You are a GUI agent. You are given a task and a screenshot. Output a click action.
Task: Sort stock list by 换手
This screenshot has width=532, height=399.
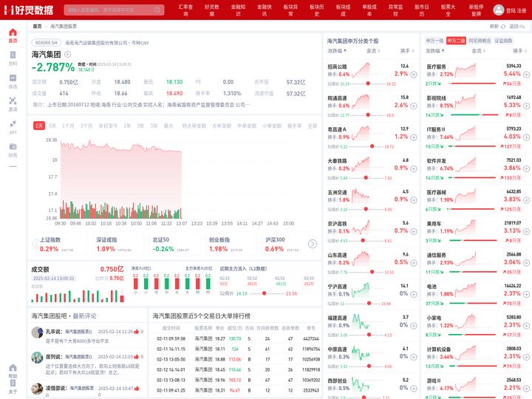point(407,51)
